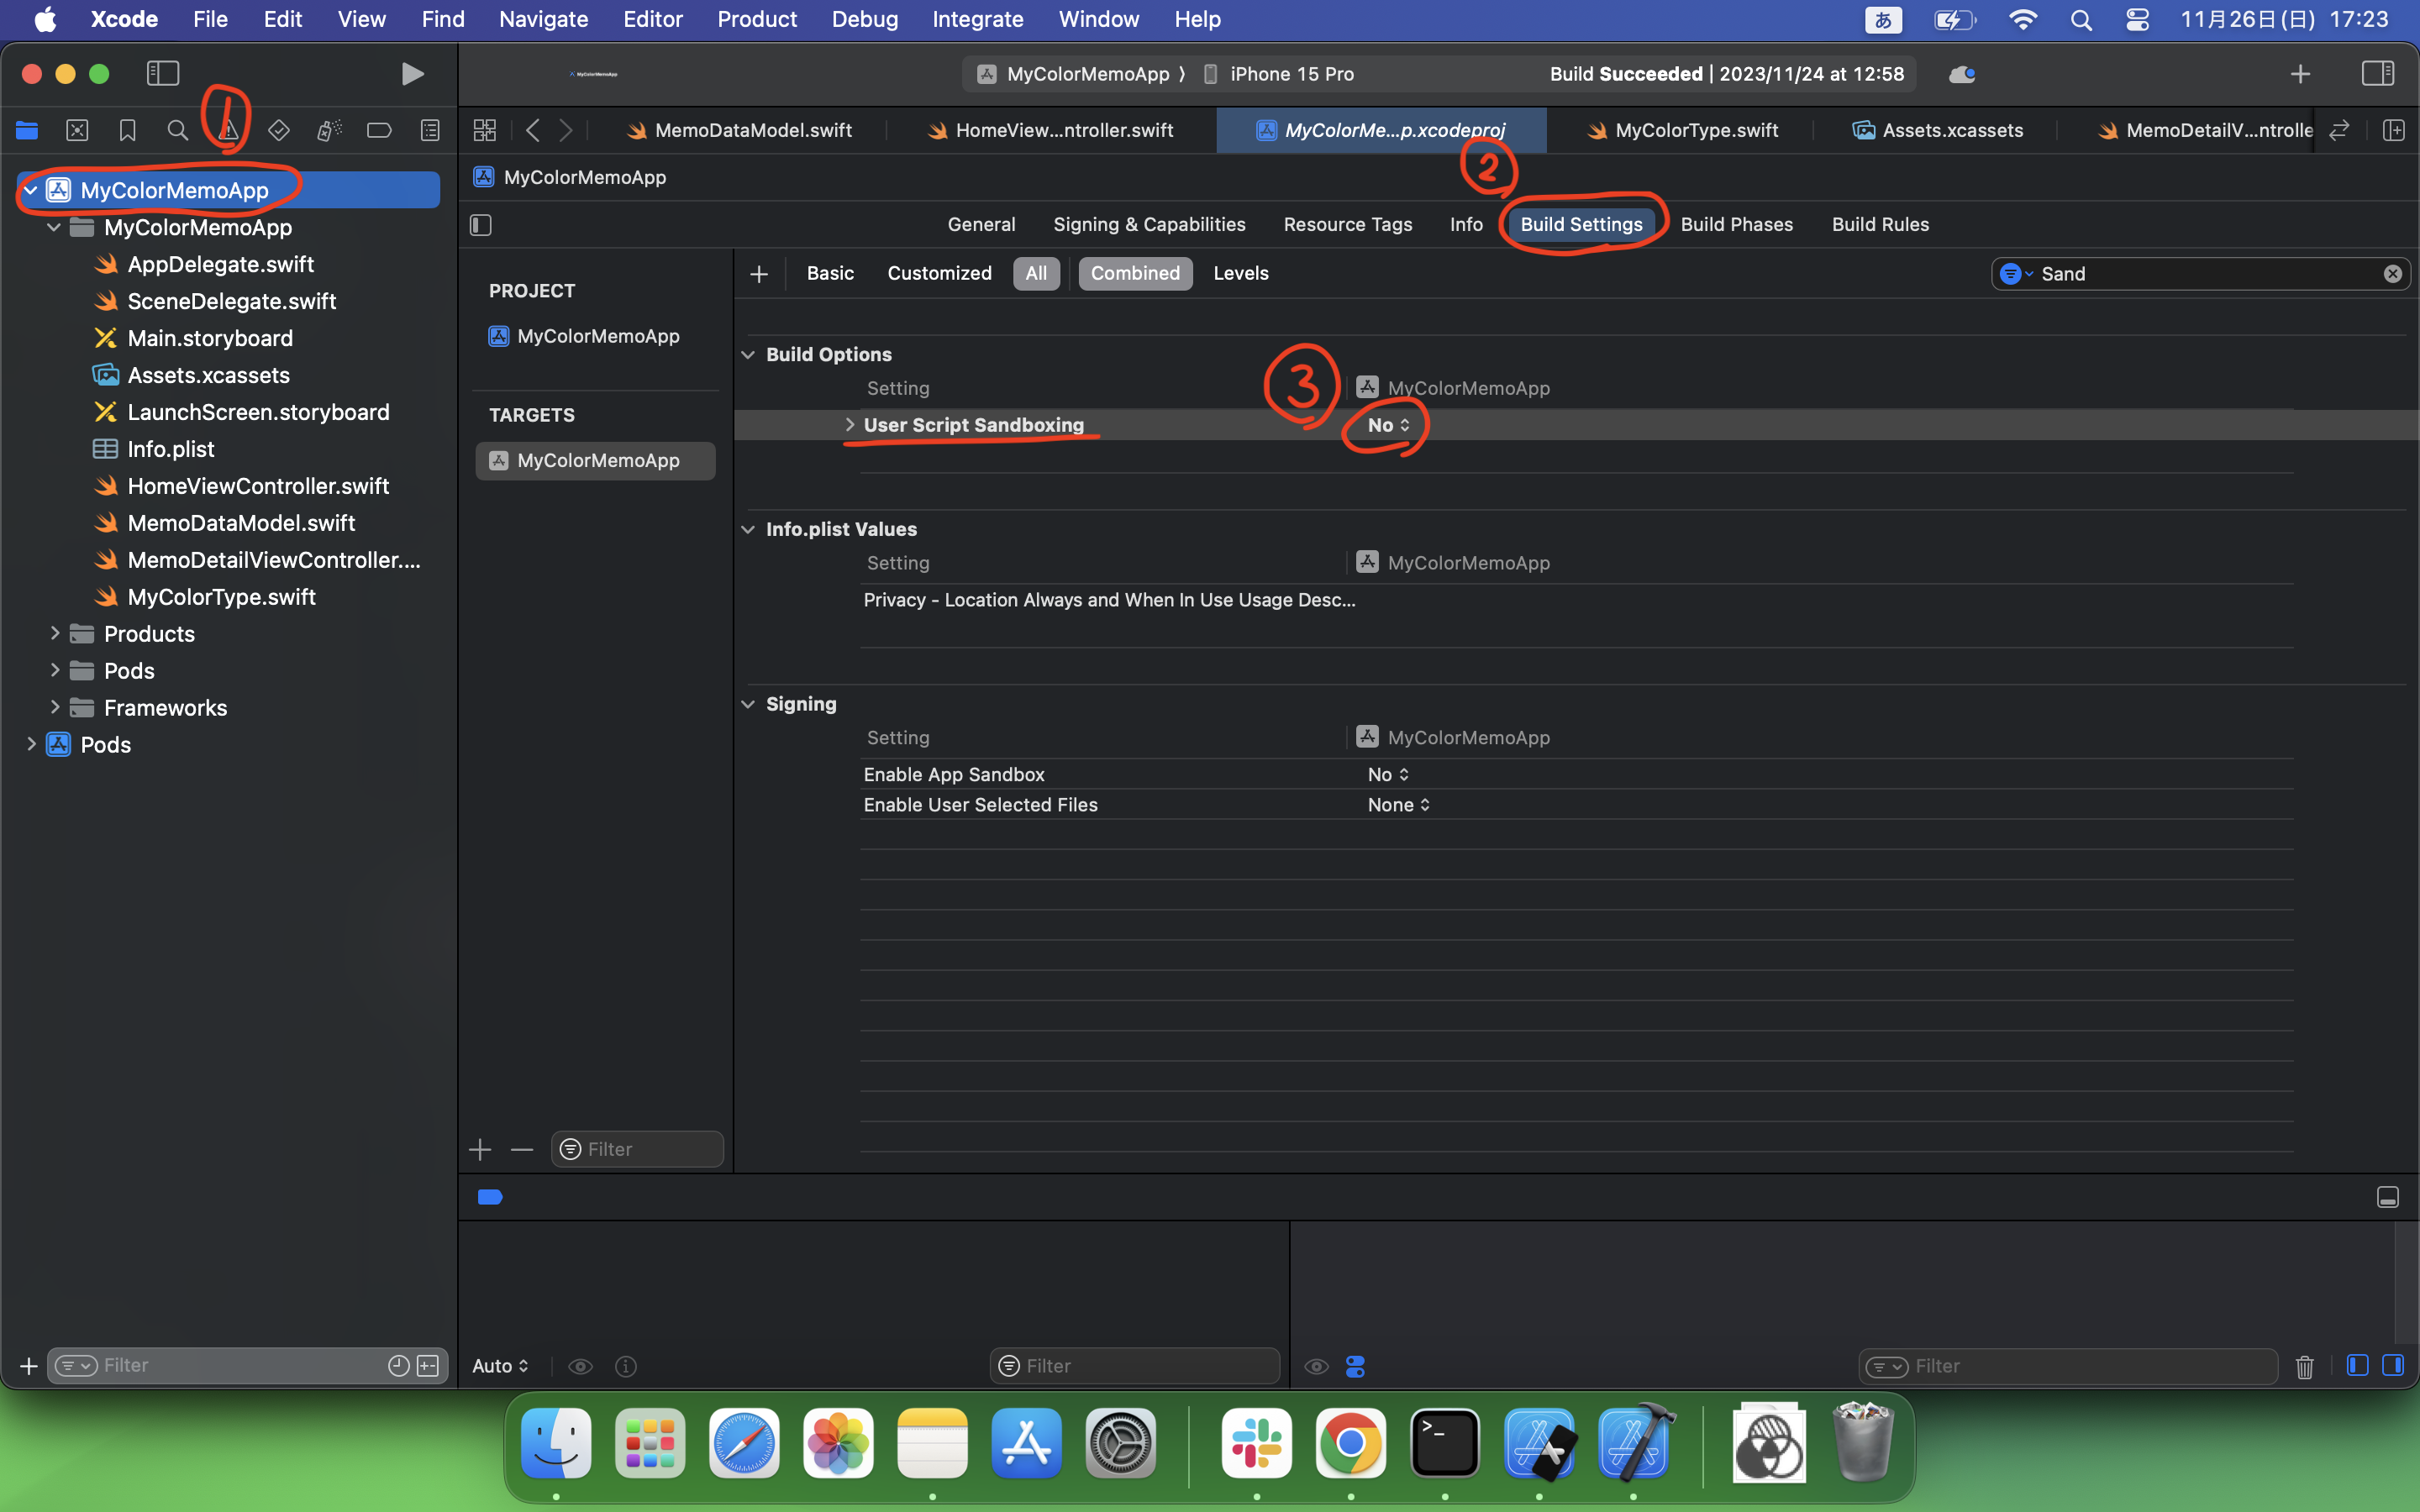Select the Levels view button
2420x1512 pixels.
pyautogui.click(x=1240, y=273)
